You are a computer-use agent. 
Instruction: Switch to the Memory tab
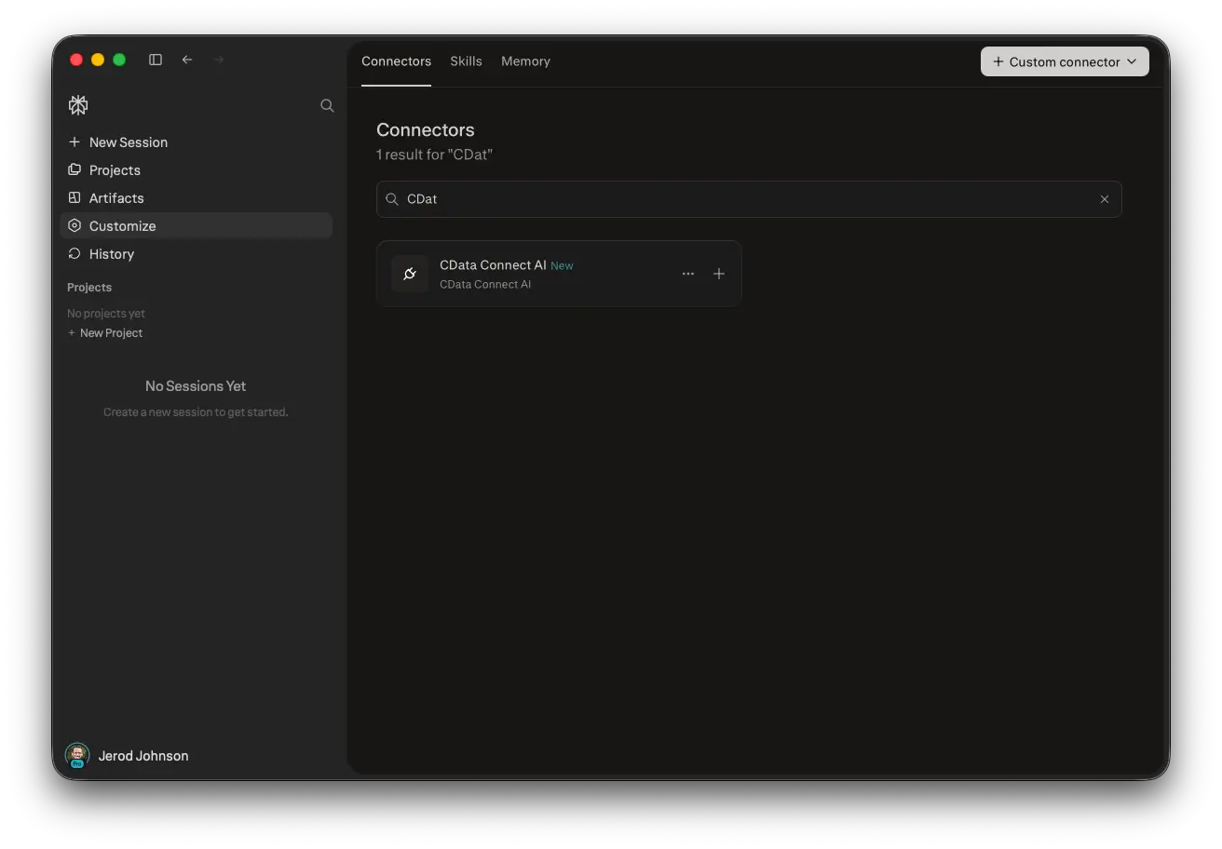pos(525,61)
